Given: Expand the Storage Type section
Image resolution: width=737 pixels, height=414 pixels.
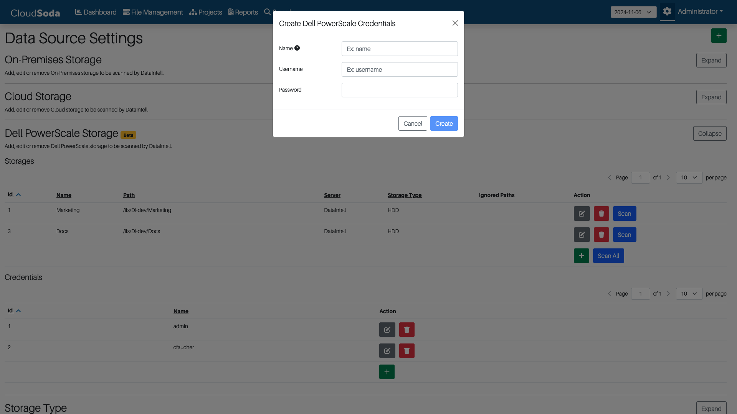Looking at the screenshot, I should click(x=711, y=408).
